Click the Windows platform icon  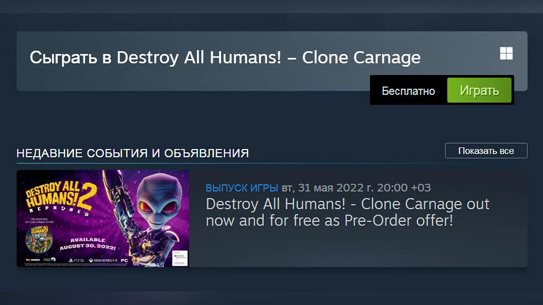tap(506, 53)
